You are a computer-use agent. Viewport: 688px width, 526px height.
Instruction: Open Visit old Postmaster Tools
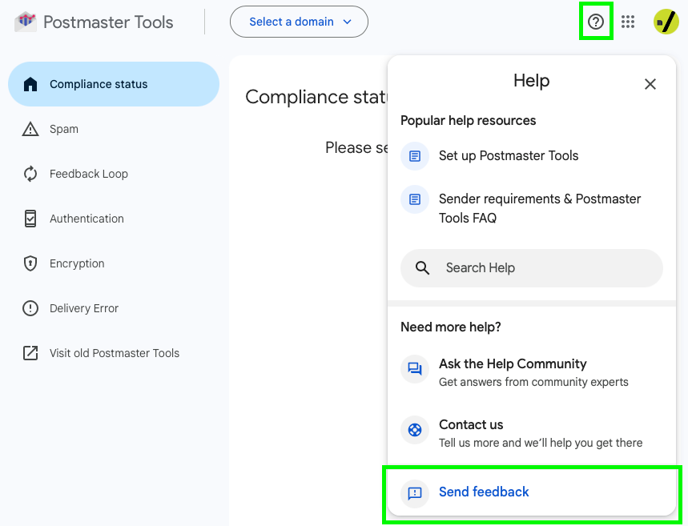[113, 353]
